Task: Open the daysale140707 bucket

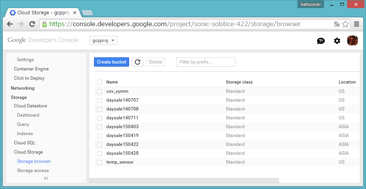Action: [122, 100]
